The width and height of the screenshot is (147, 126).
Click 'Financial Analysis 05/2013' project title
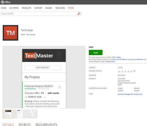39,86
